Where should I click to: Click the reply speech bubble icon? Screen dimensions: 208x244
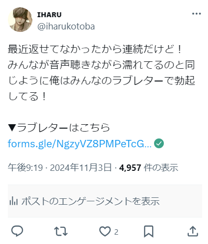point(17,231)
